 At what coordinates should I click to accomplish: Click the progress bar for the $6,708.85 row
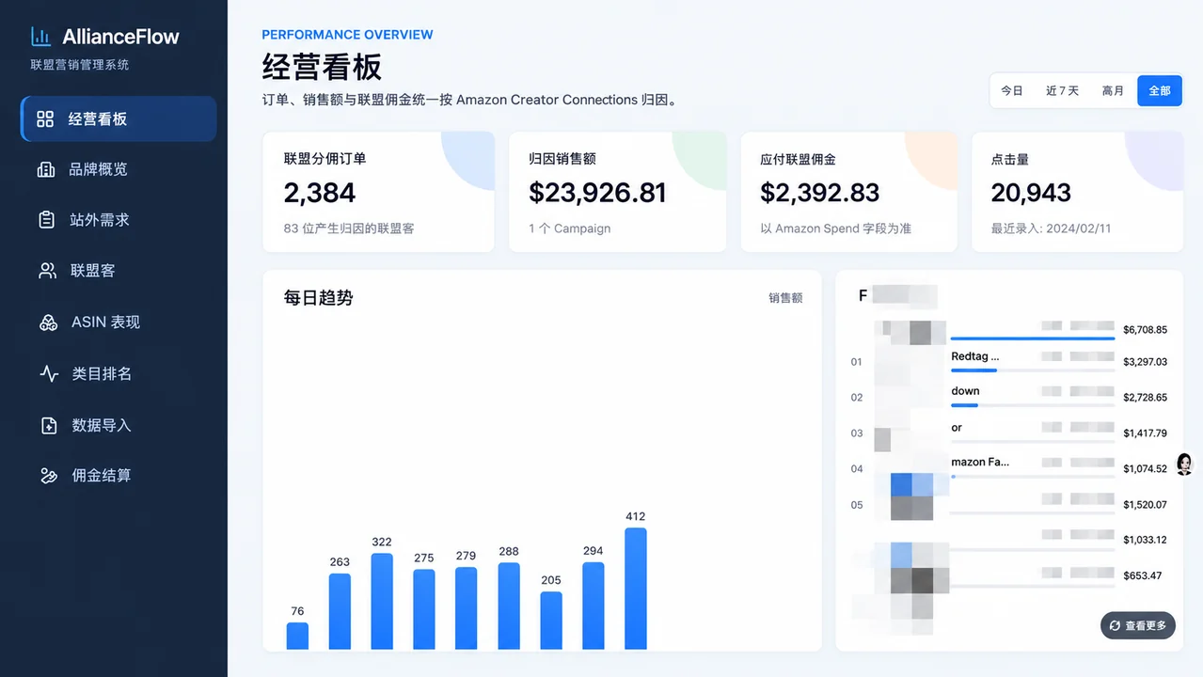pyautogui.click(x=1033, y=338)
